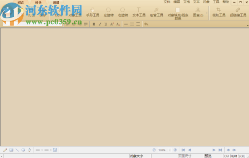Navigate back to previous view
Image resolution: width=249 pixels, height=158 pixels.
[228, 150]
